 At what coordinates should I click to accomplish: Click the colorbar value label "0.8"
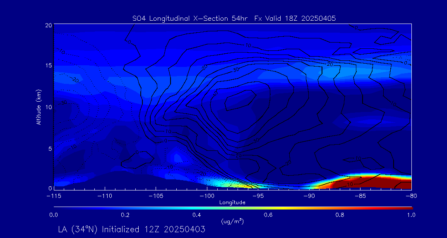[340, 215]
